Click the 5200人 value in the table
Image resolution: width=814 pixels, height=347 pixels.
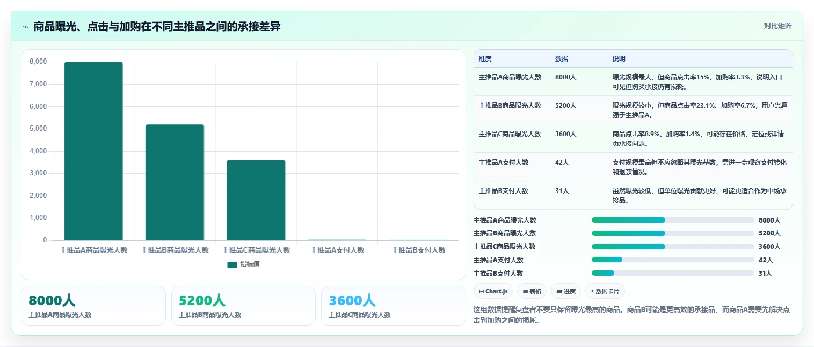point(565,106)
